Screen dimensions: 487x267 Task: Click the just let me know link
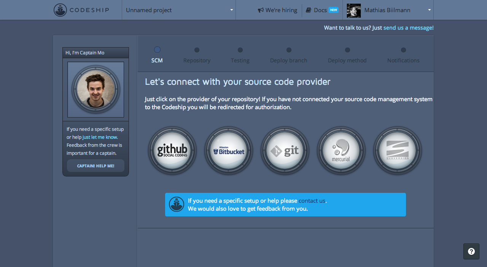pyautogui.click(x=100, y=137)
